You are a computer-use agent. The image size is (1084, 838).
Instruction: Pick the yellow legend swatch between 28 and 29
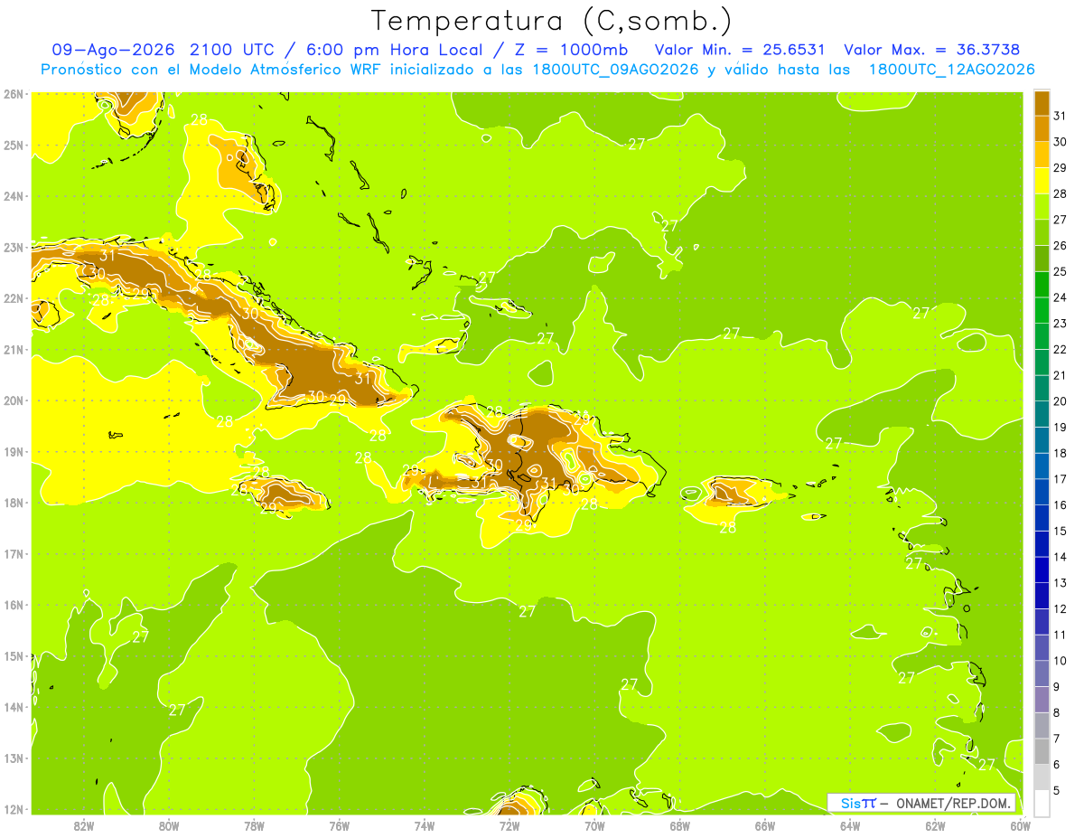(1042, 181)
